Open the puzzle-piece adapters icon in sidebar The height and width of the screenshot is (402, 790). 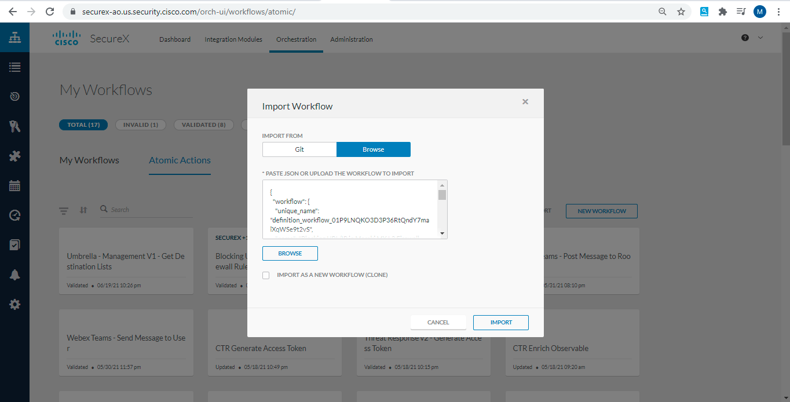click(14, 156)
